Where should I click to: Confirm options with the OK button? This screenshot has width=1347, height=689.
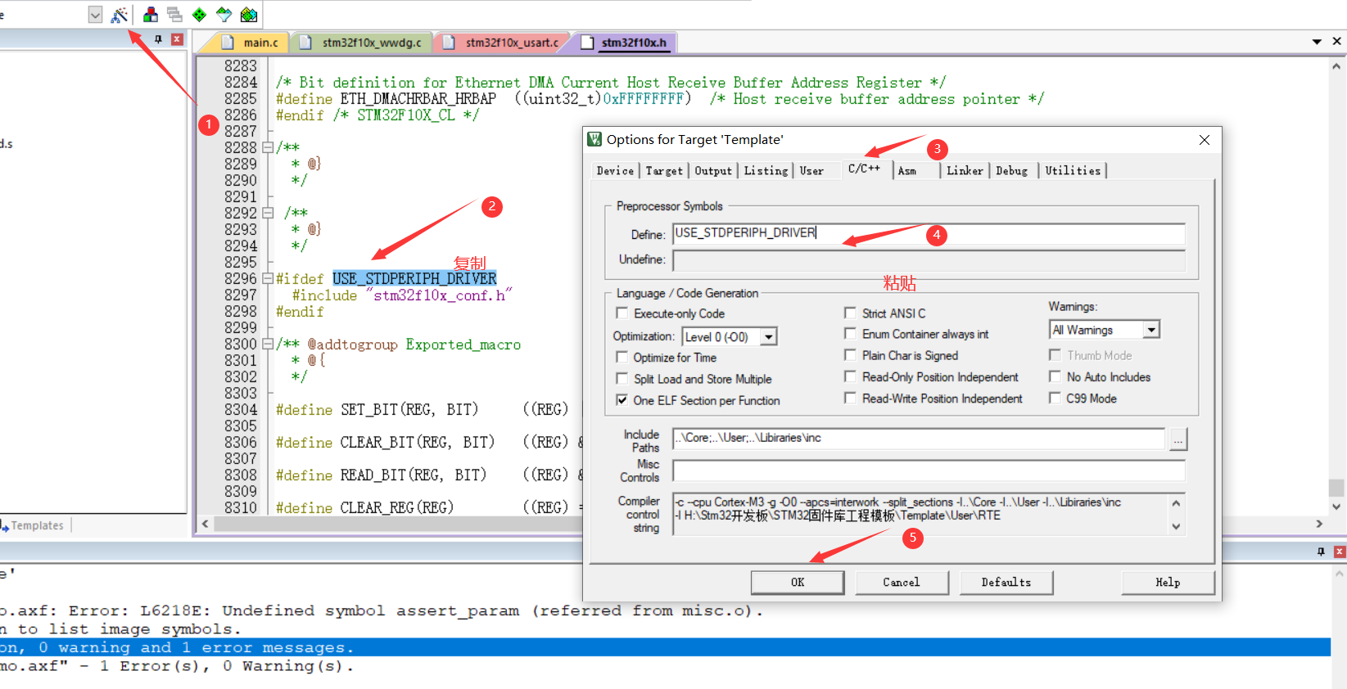tap(798, 582)
